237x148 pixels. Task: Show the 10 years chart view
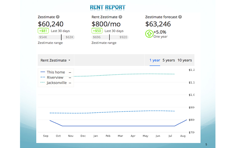pyautogui.click(x=185, y=60)
